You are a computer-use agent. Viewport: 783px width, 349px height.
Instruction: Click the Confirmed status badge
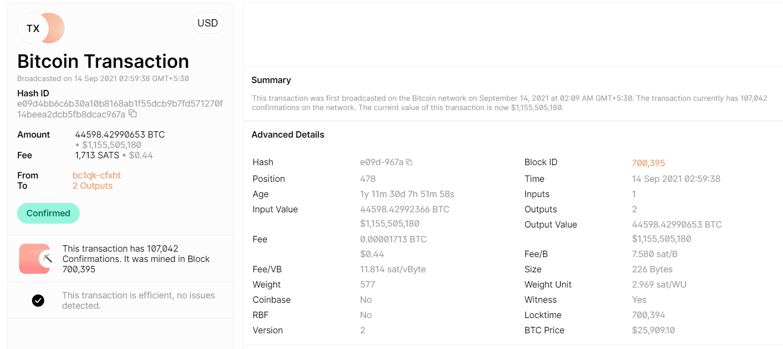coord(48,213)
